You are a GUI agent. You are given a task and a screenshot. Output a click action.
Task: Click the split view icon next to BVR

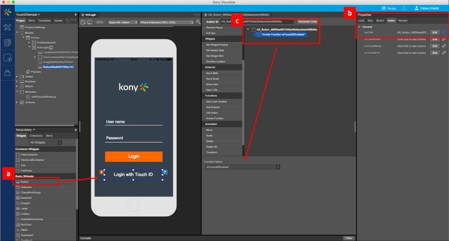pyautogui.click(x=89, y=22)
